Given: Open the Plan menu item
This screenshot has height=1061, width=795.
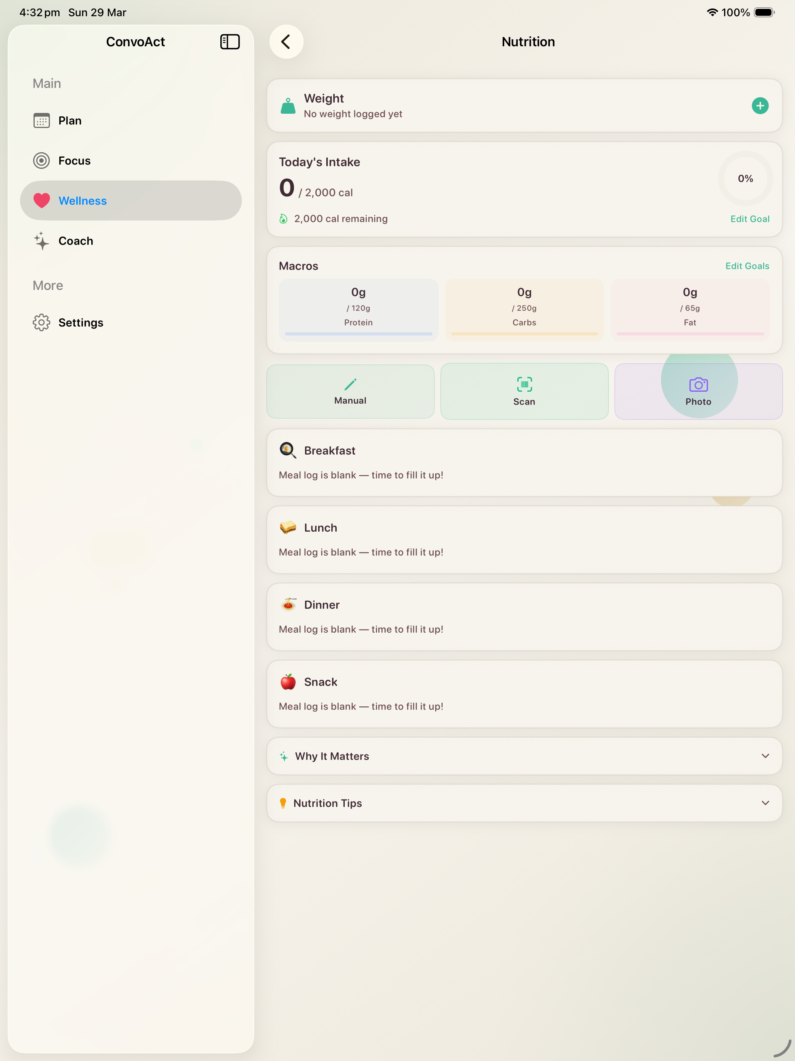Looking at the screenshot, I should [131, 120].
